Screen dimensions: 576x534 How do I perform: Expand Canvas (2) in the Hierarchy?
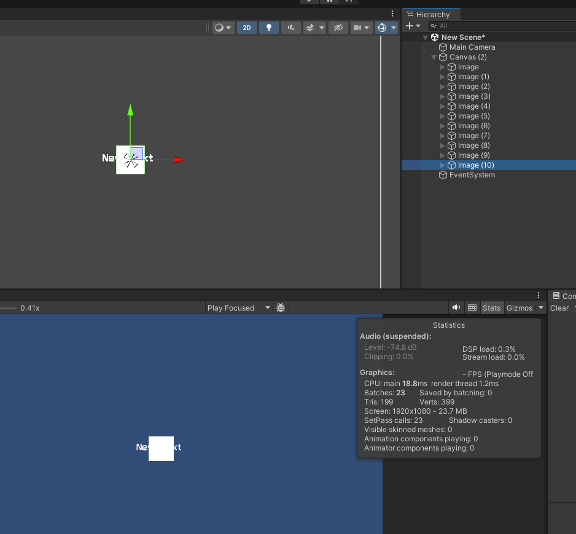(434, 57)
